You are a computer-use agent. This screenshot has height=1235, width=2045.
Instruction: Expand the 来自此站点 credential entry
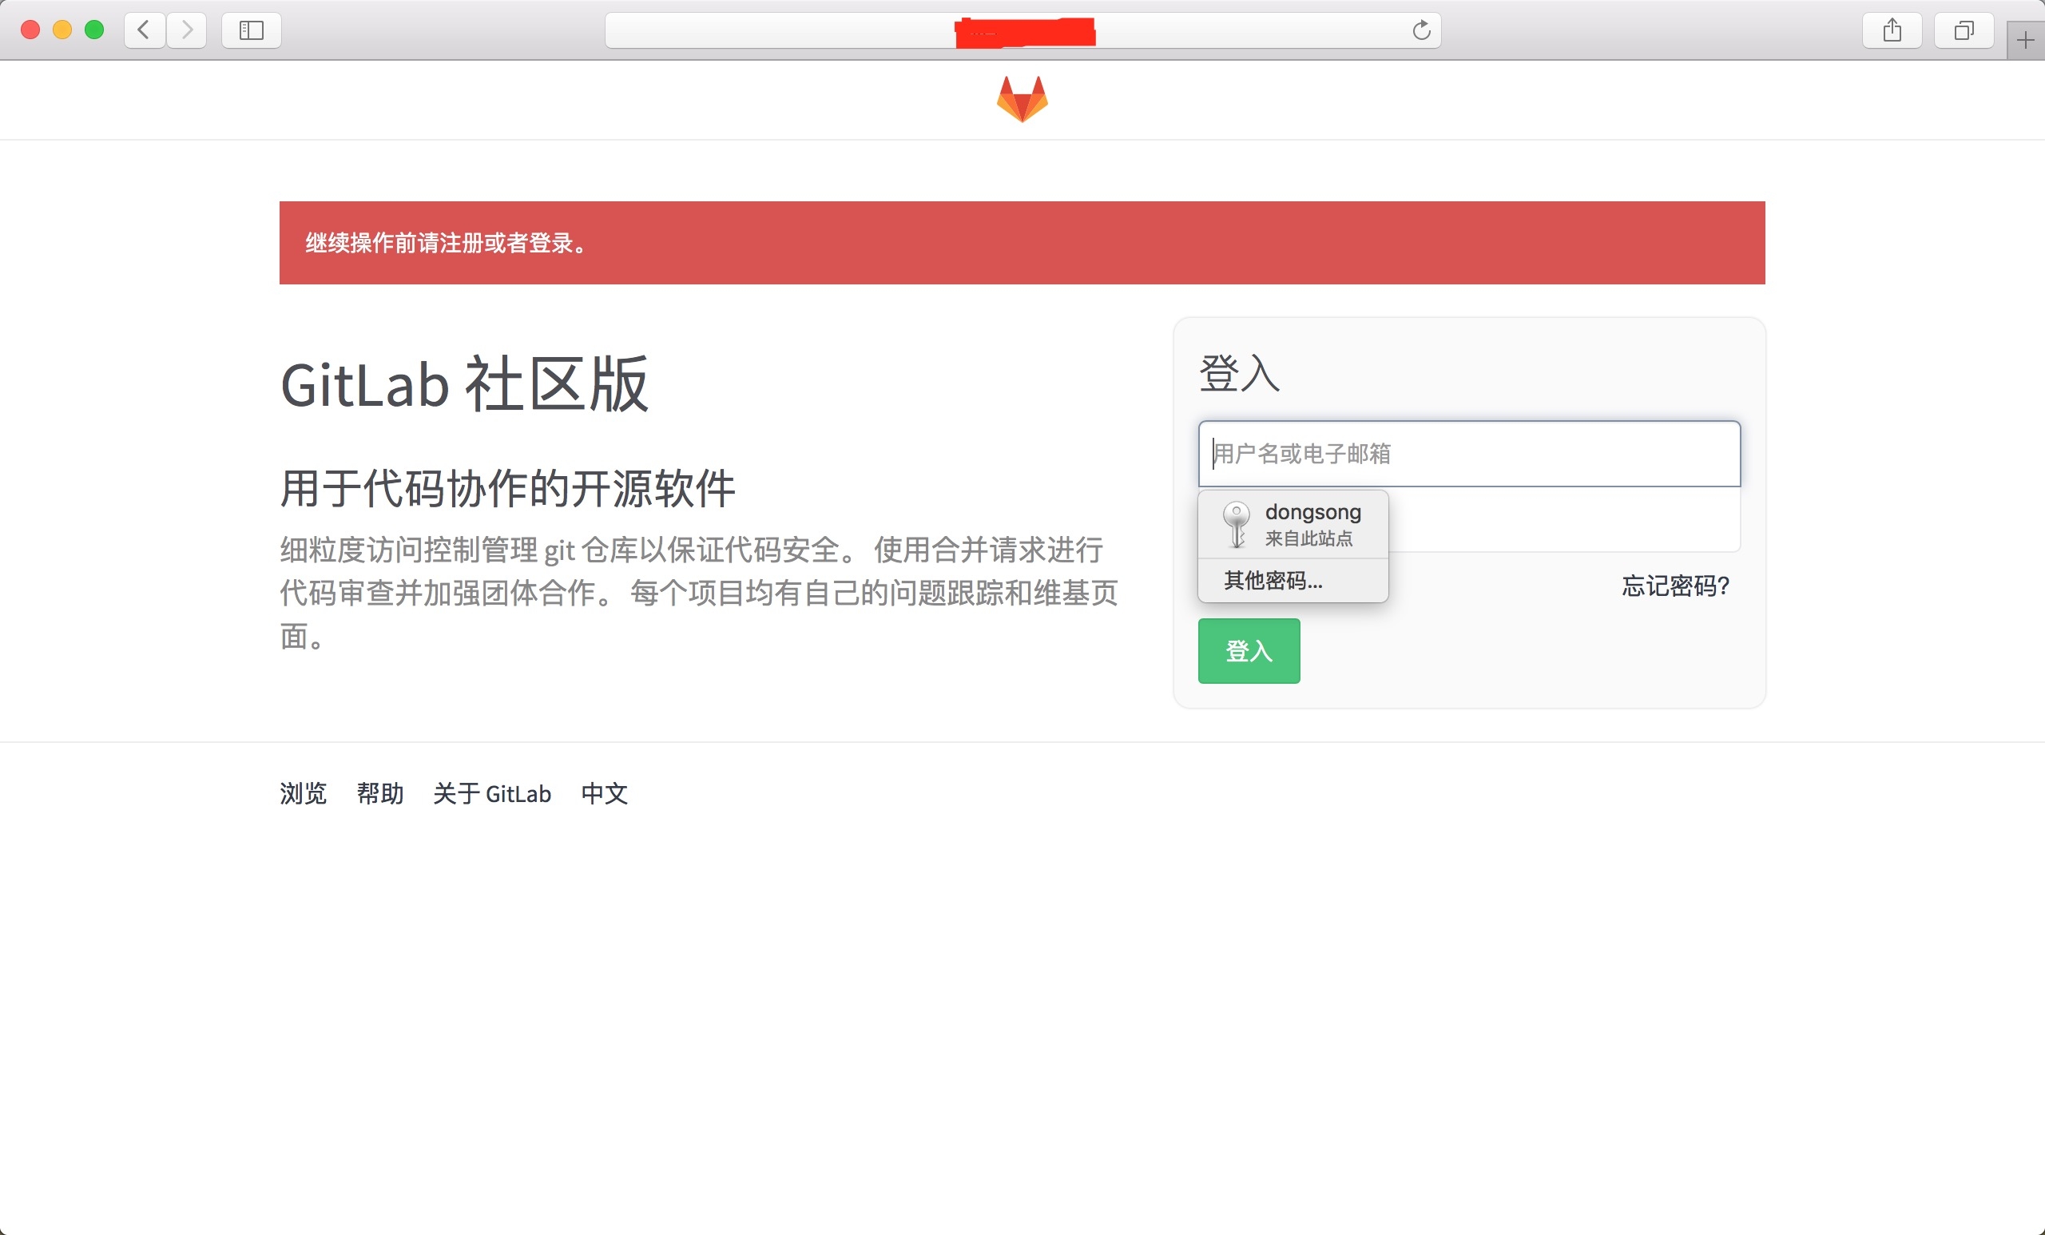(x=1308, y=538)
